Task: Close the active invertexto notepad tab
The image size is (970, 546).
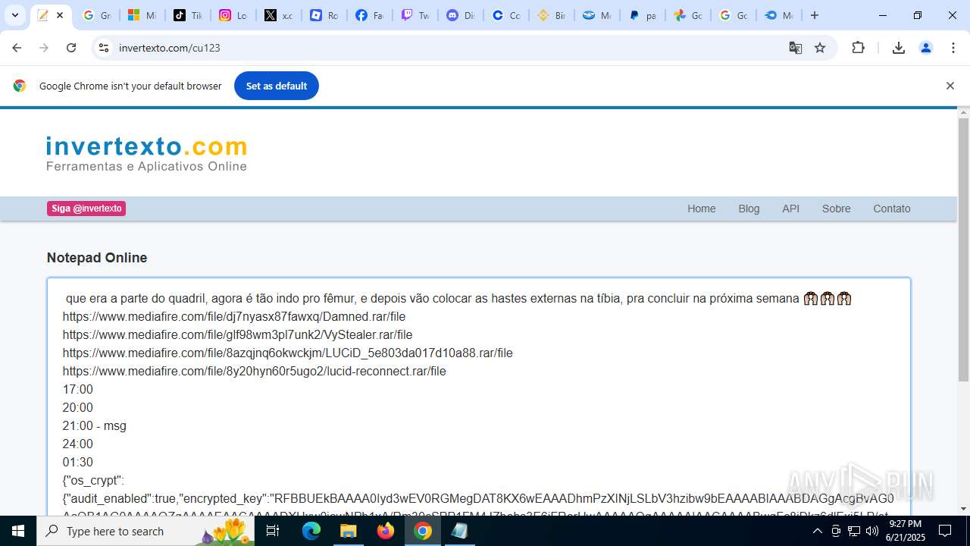Action: point(60,15)
